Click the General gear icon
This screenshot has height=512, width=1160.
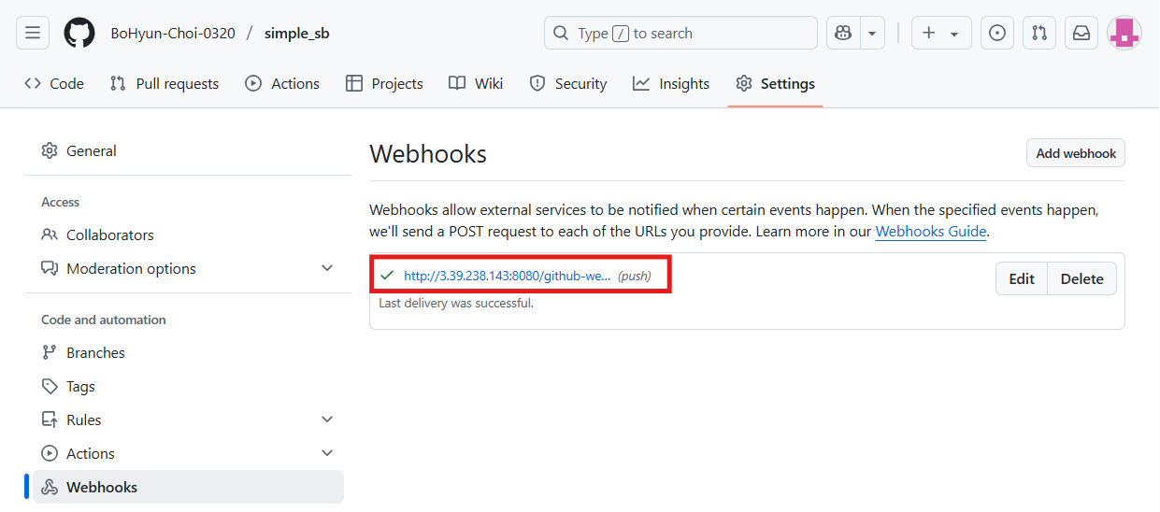pyautogui.click(x=50, y=150)
